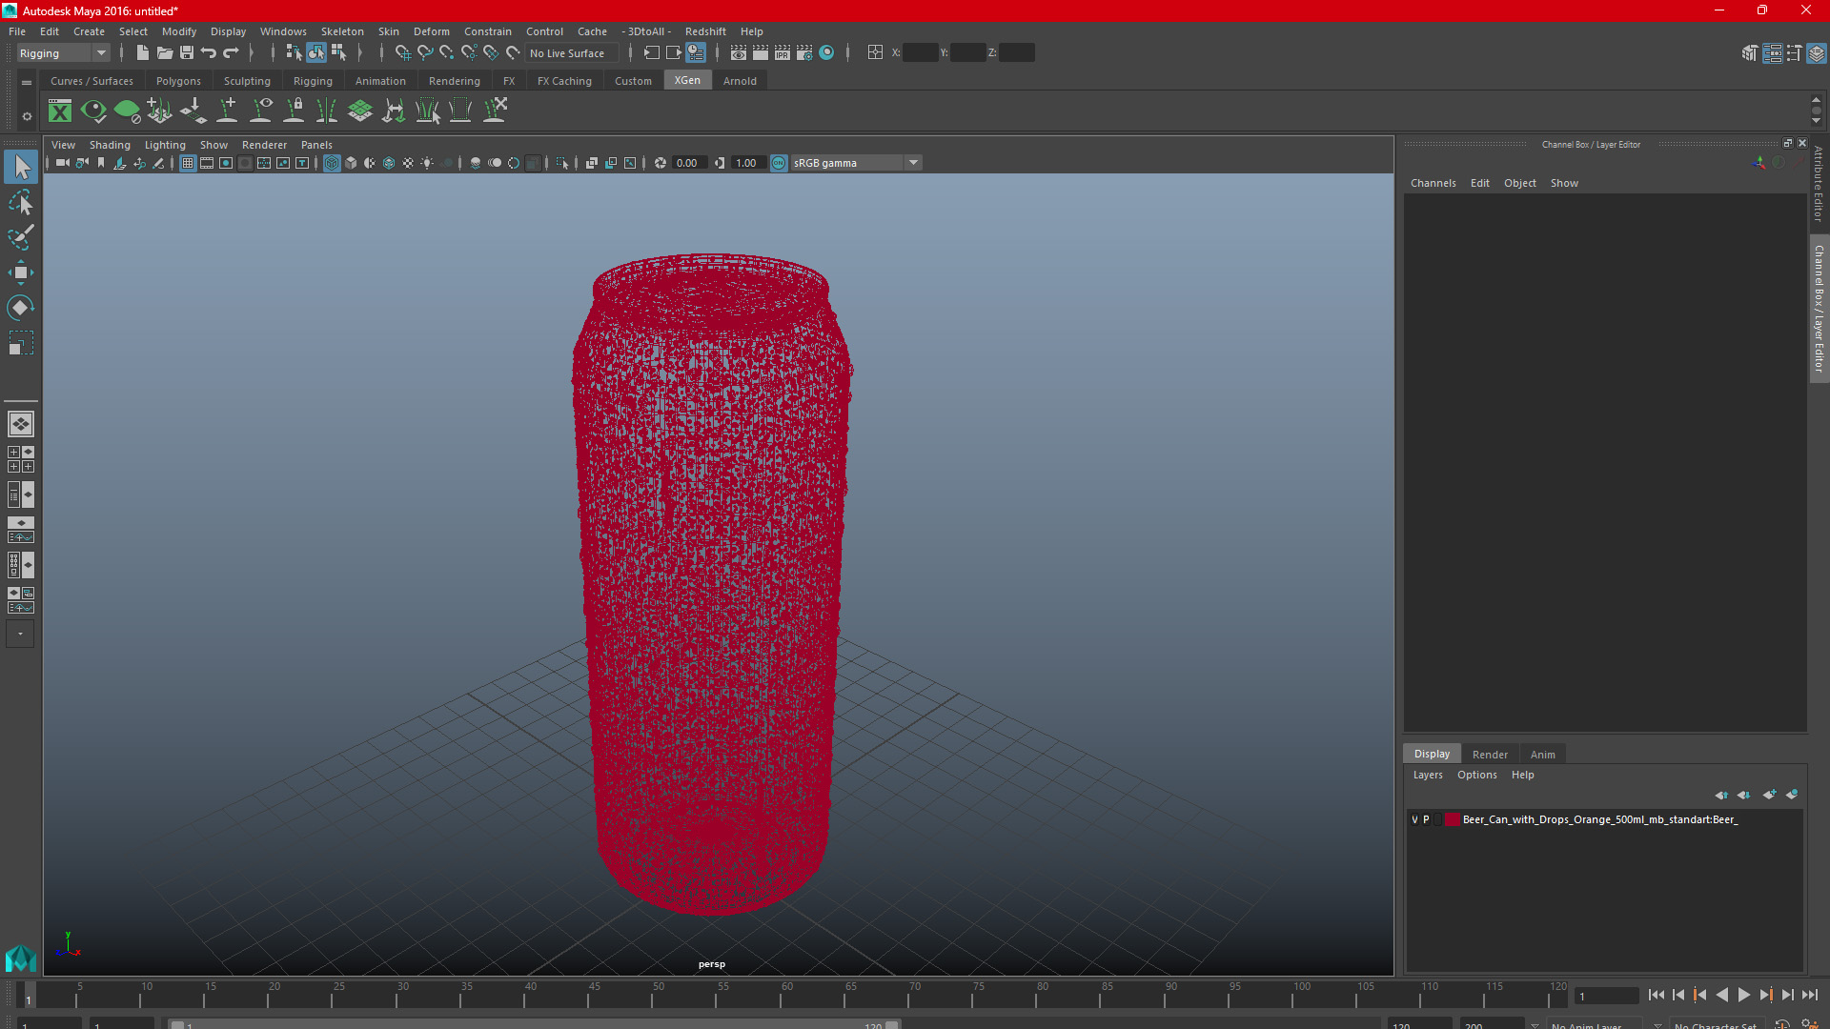Click the XGen preview eye icon
Image resolution: width=1830 pixels, height=1029 pixels.
click(93, 111)
